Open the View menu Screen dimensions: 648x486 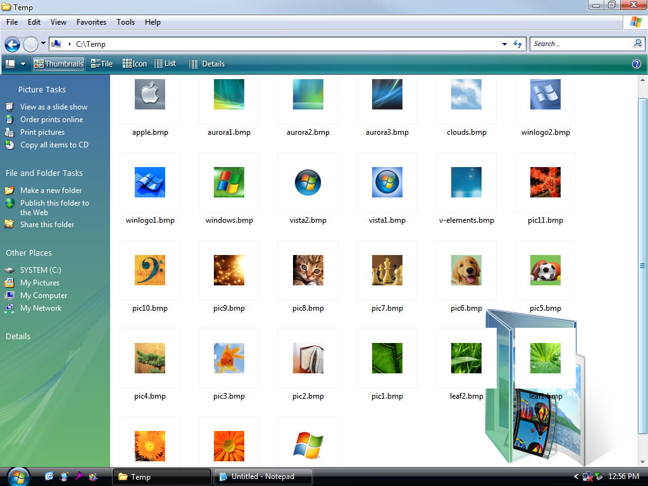pyautogui.click(x=58, y=22)
